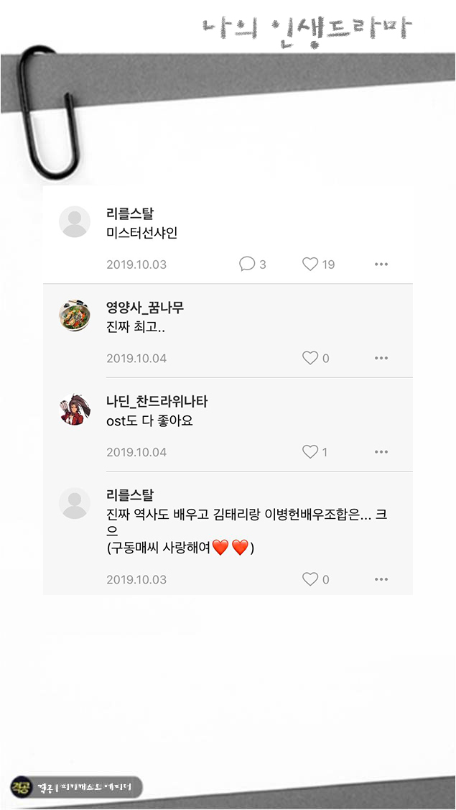
Task: Unlike the top comment with 19 hearts
Action: pos(308,264)
